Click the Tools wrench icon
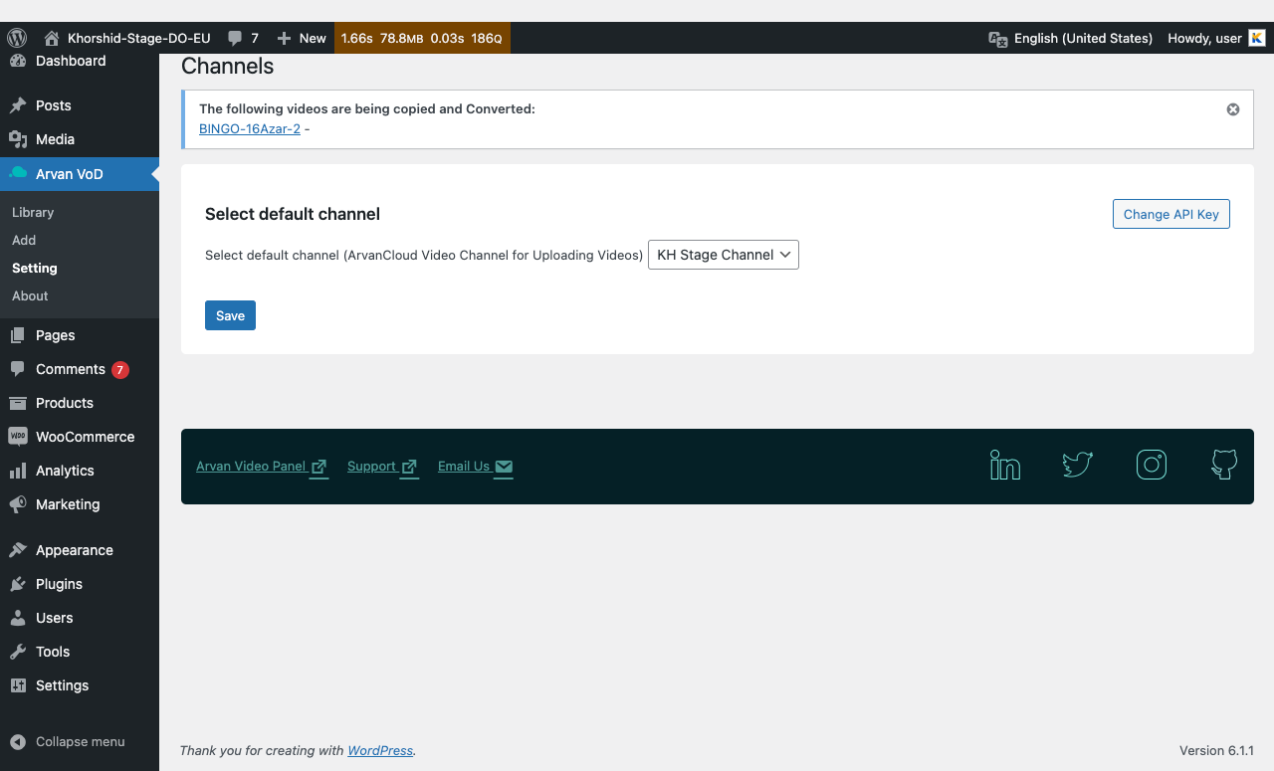Viewport: 1274px width, 771px height. 18,652
